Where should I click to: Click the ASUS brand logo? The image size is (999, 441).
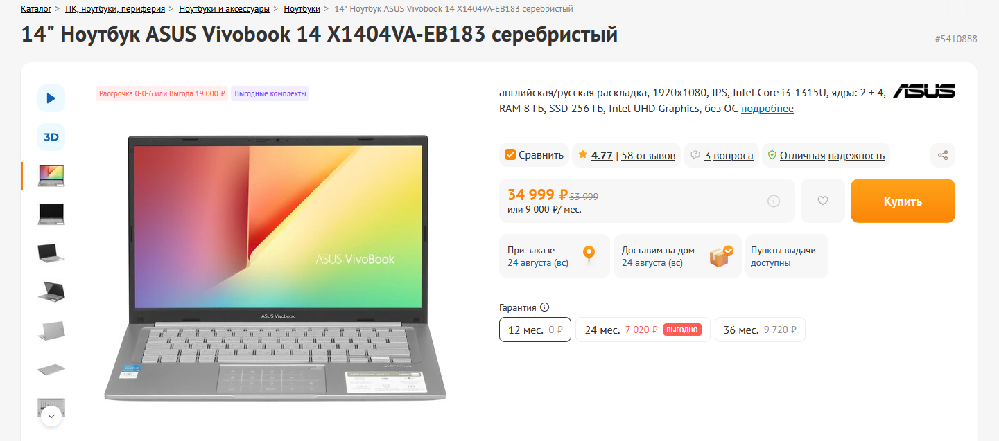click(924, 91)
